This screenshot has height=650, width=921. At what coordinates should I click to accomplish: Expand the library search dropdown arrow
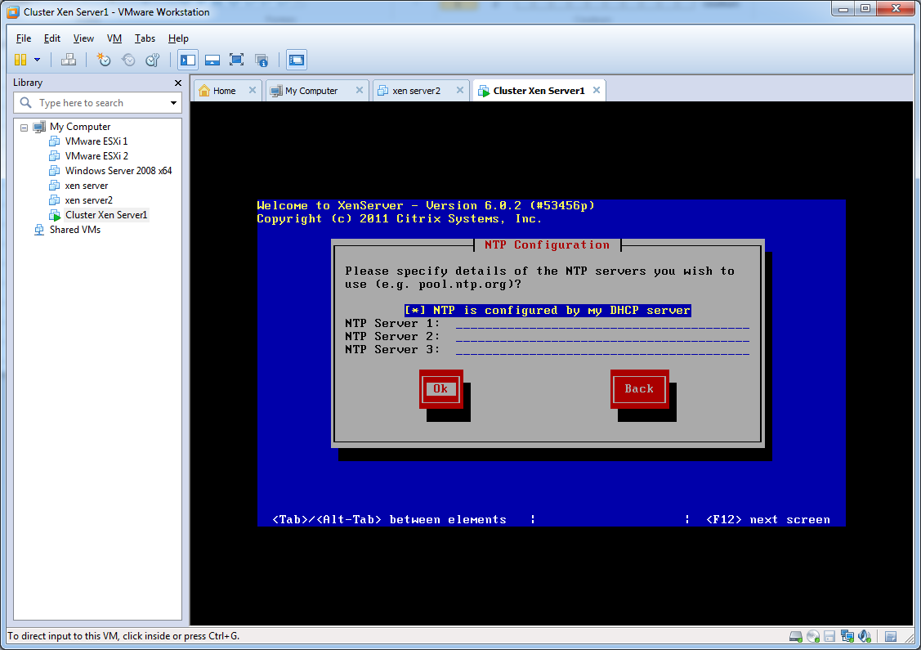click(173, 103)
